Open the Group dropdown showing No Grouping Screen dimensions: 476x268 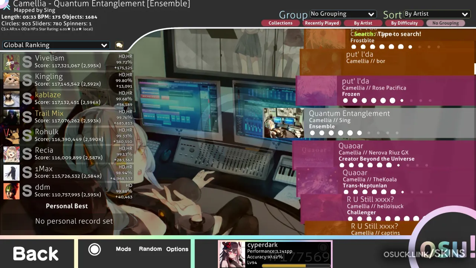[343, 14]
